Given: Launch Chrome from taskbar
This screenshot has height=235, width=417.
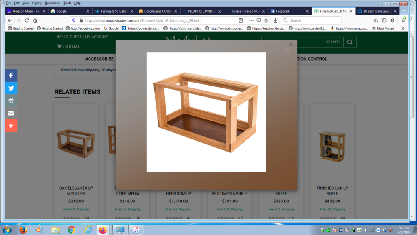Looking at the screenshot, I should click(71, 230).
